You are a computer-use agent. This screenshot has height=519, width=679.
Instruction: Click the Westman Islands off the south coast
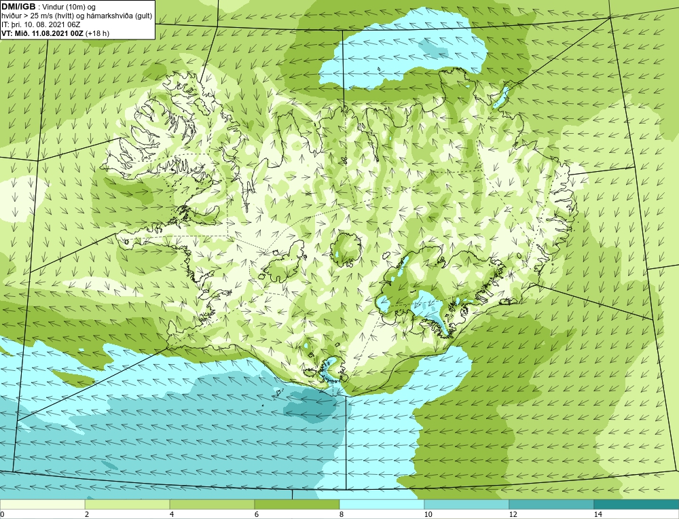[x=277, y=393]
